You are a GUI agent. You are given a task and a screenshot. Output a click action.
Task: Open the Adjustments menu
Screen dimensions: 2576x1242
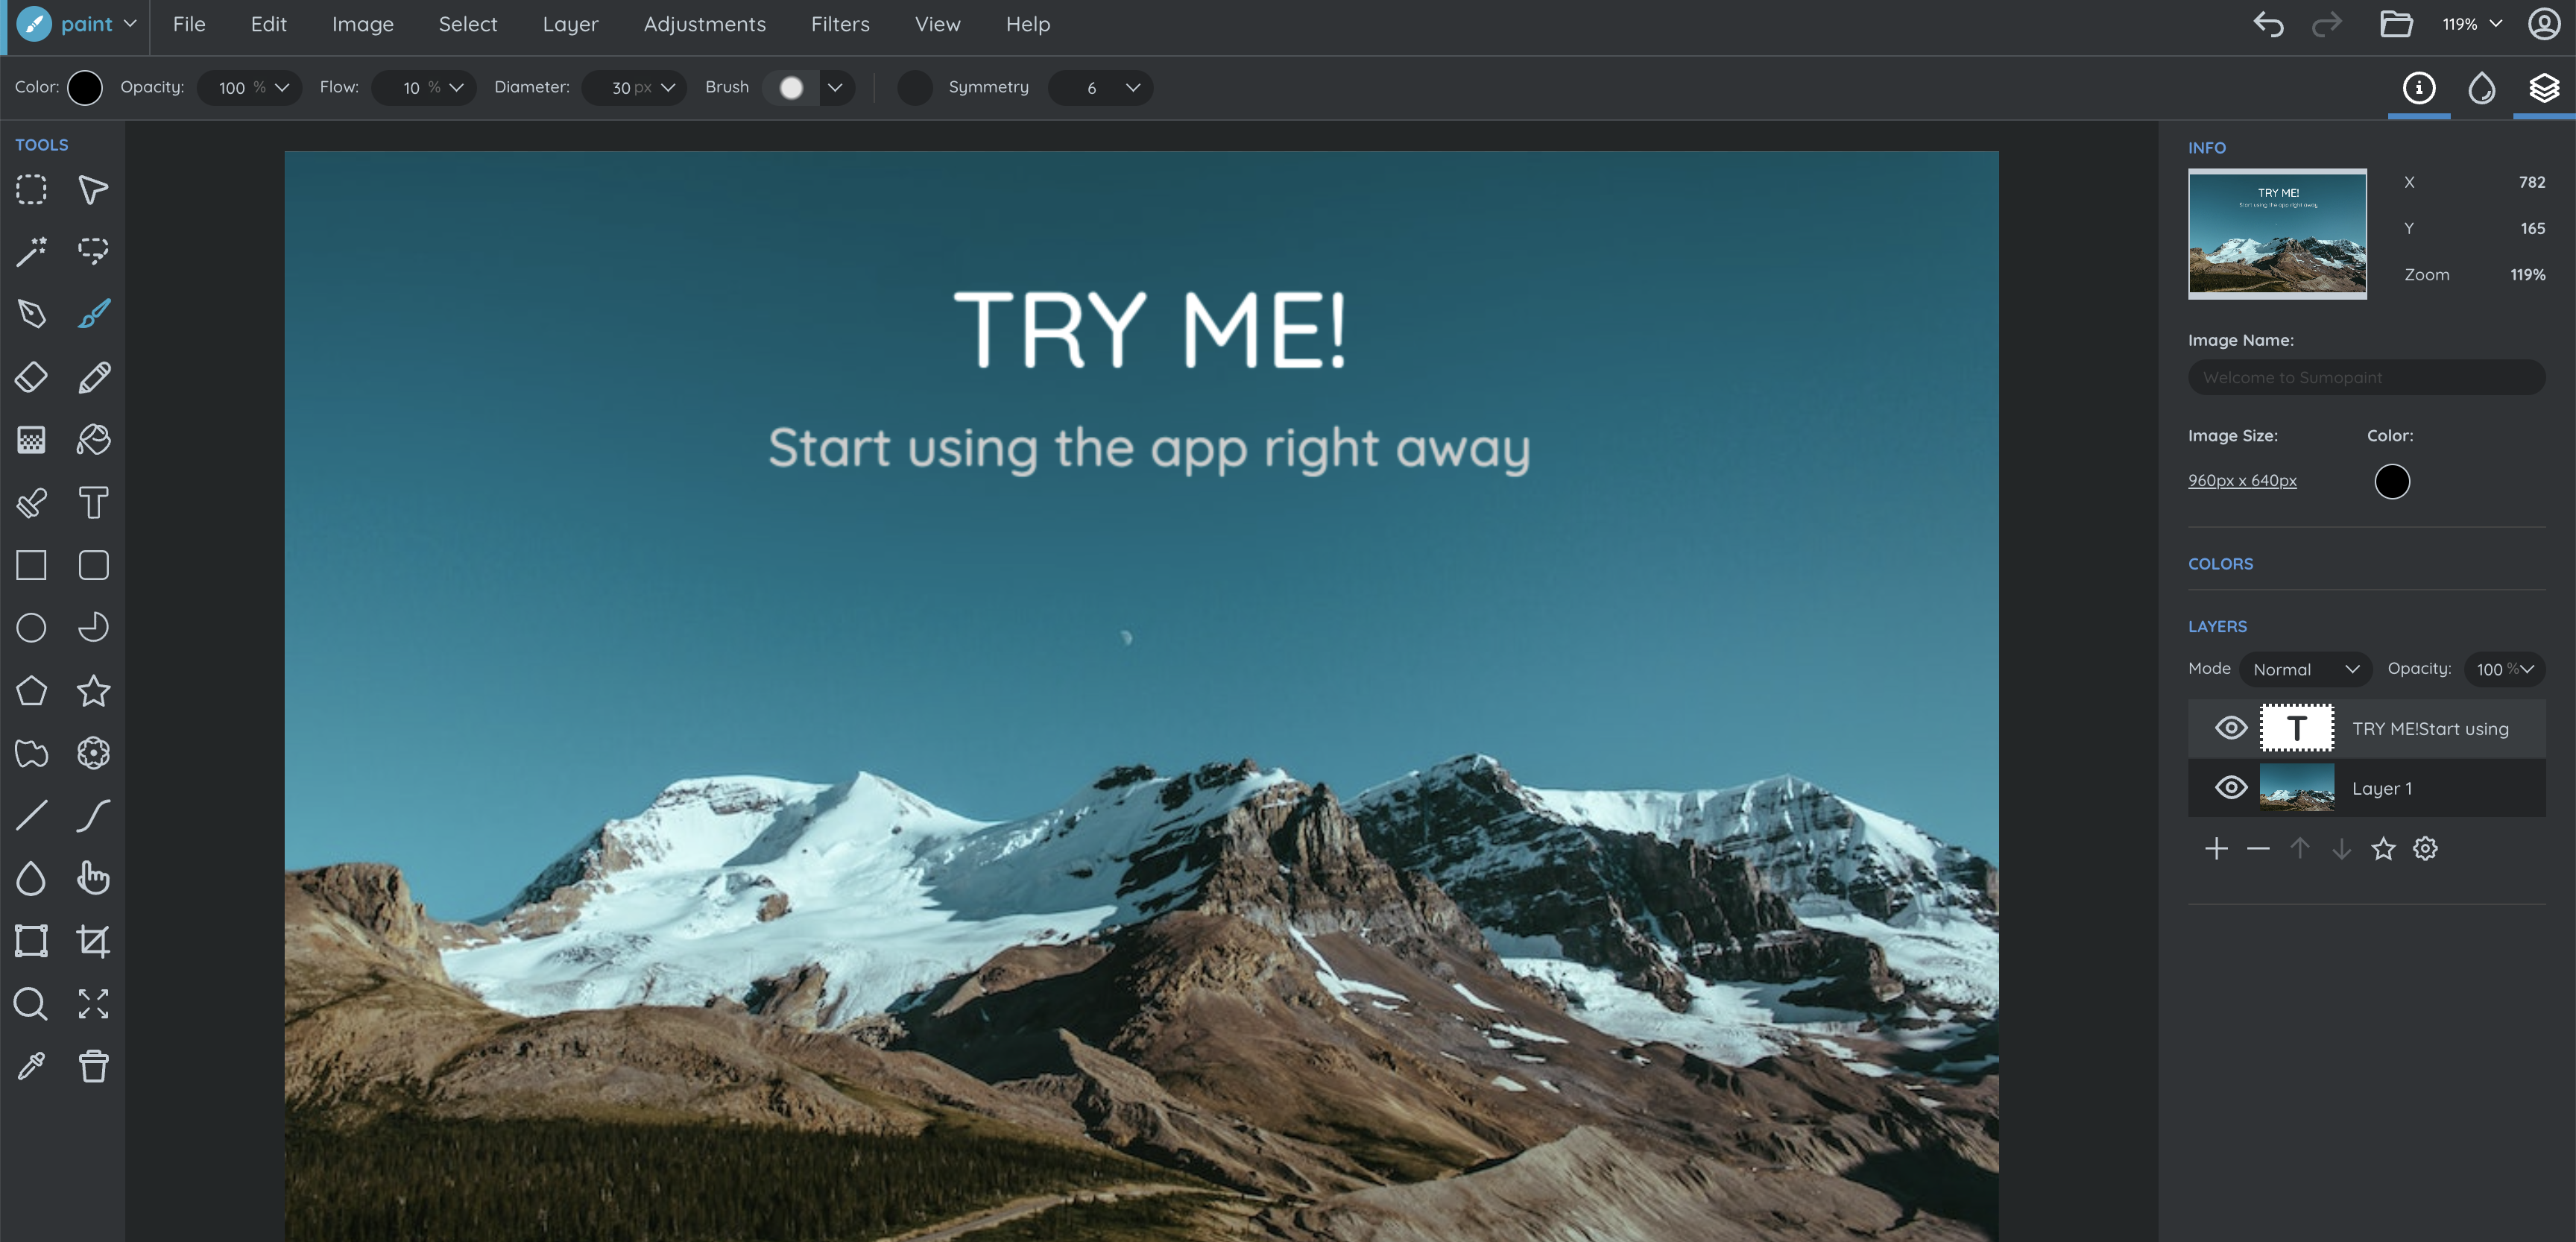click(x=704, y=24)
